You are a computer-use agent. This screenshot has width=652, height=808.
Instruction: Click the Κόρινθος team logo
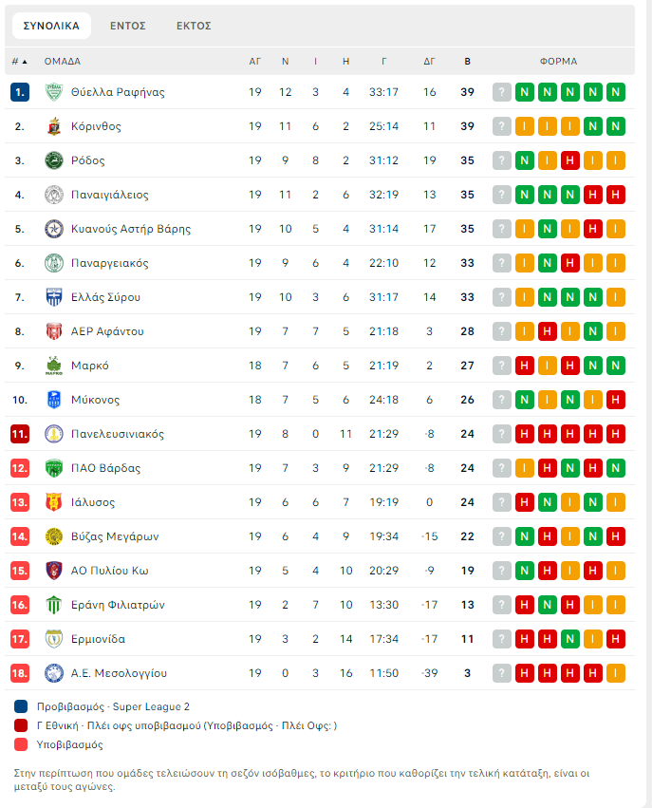[x=53, y=126]
